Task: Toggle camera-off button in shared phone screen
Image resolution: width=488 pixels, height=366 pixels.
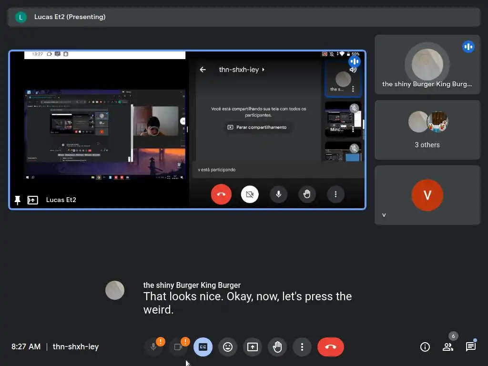Action: (250, 194)
